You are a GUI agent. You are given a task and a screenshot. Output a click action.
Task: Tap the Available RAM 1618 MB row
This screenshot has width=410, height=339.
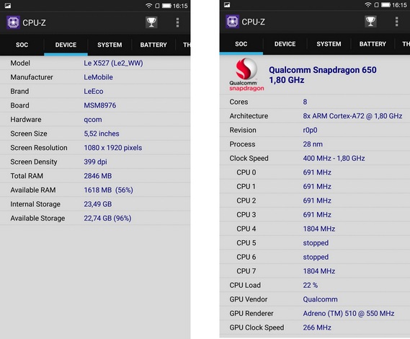point(95,190)
